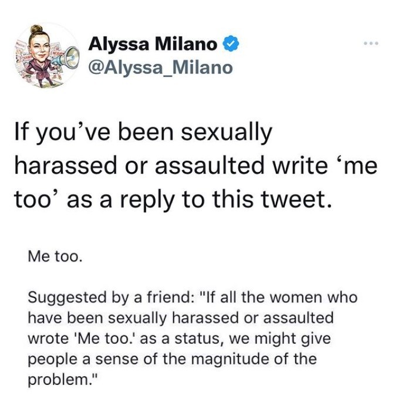Click the line starting "wrote 'Me too.' as a status"
The image size is (395, 412).
(179, 339)
